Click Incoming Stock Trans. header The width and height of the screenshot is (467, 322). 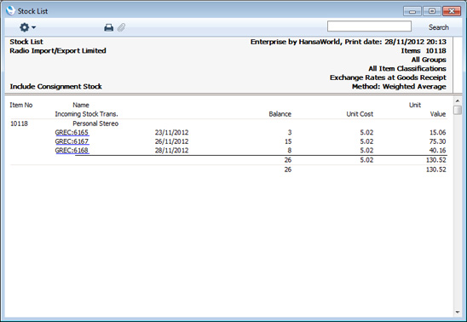[x=86, y=114]
